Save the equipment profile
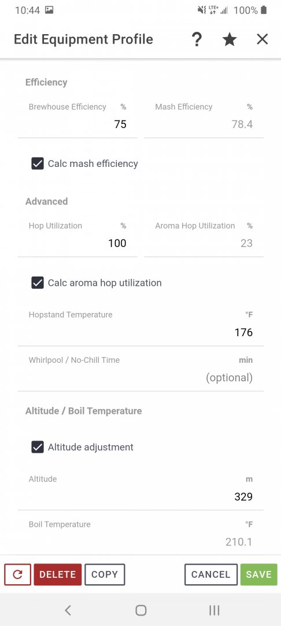Viewport: 281px width, 626px height. pyautogui.click(x=258, y=574)
